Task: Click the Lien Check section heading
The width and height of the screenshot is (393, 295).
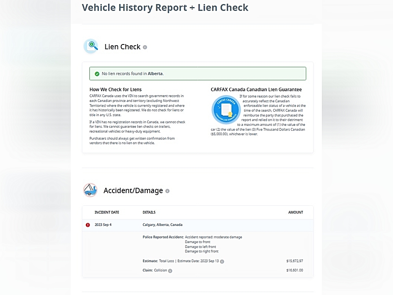Action: (122, 47)
